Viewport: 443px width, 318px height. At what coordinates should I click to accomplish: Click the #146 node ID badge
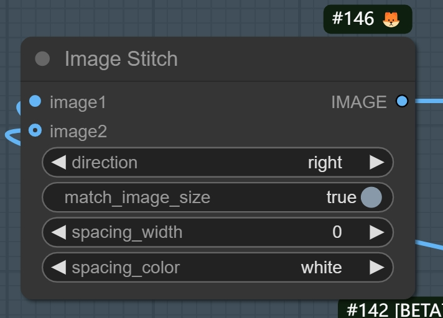pos(353,19)
